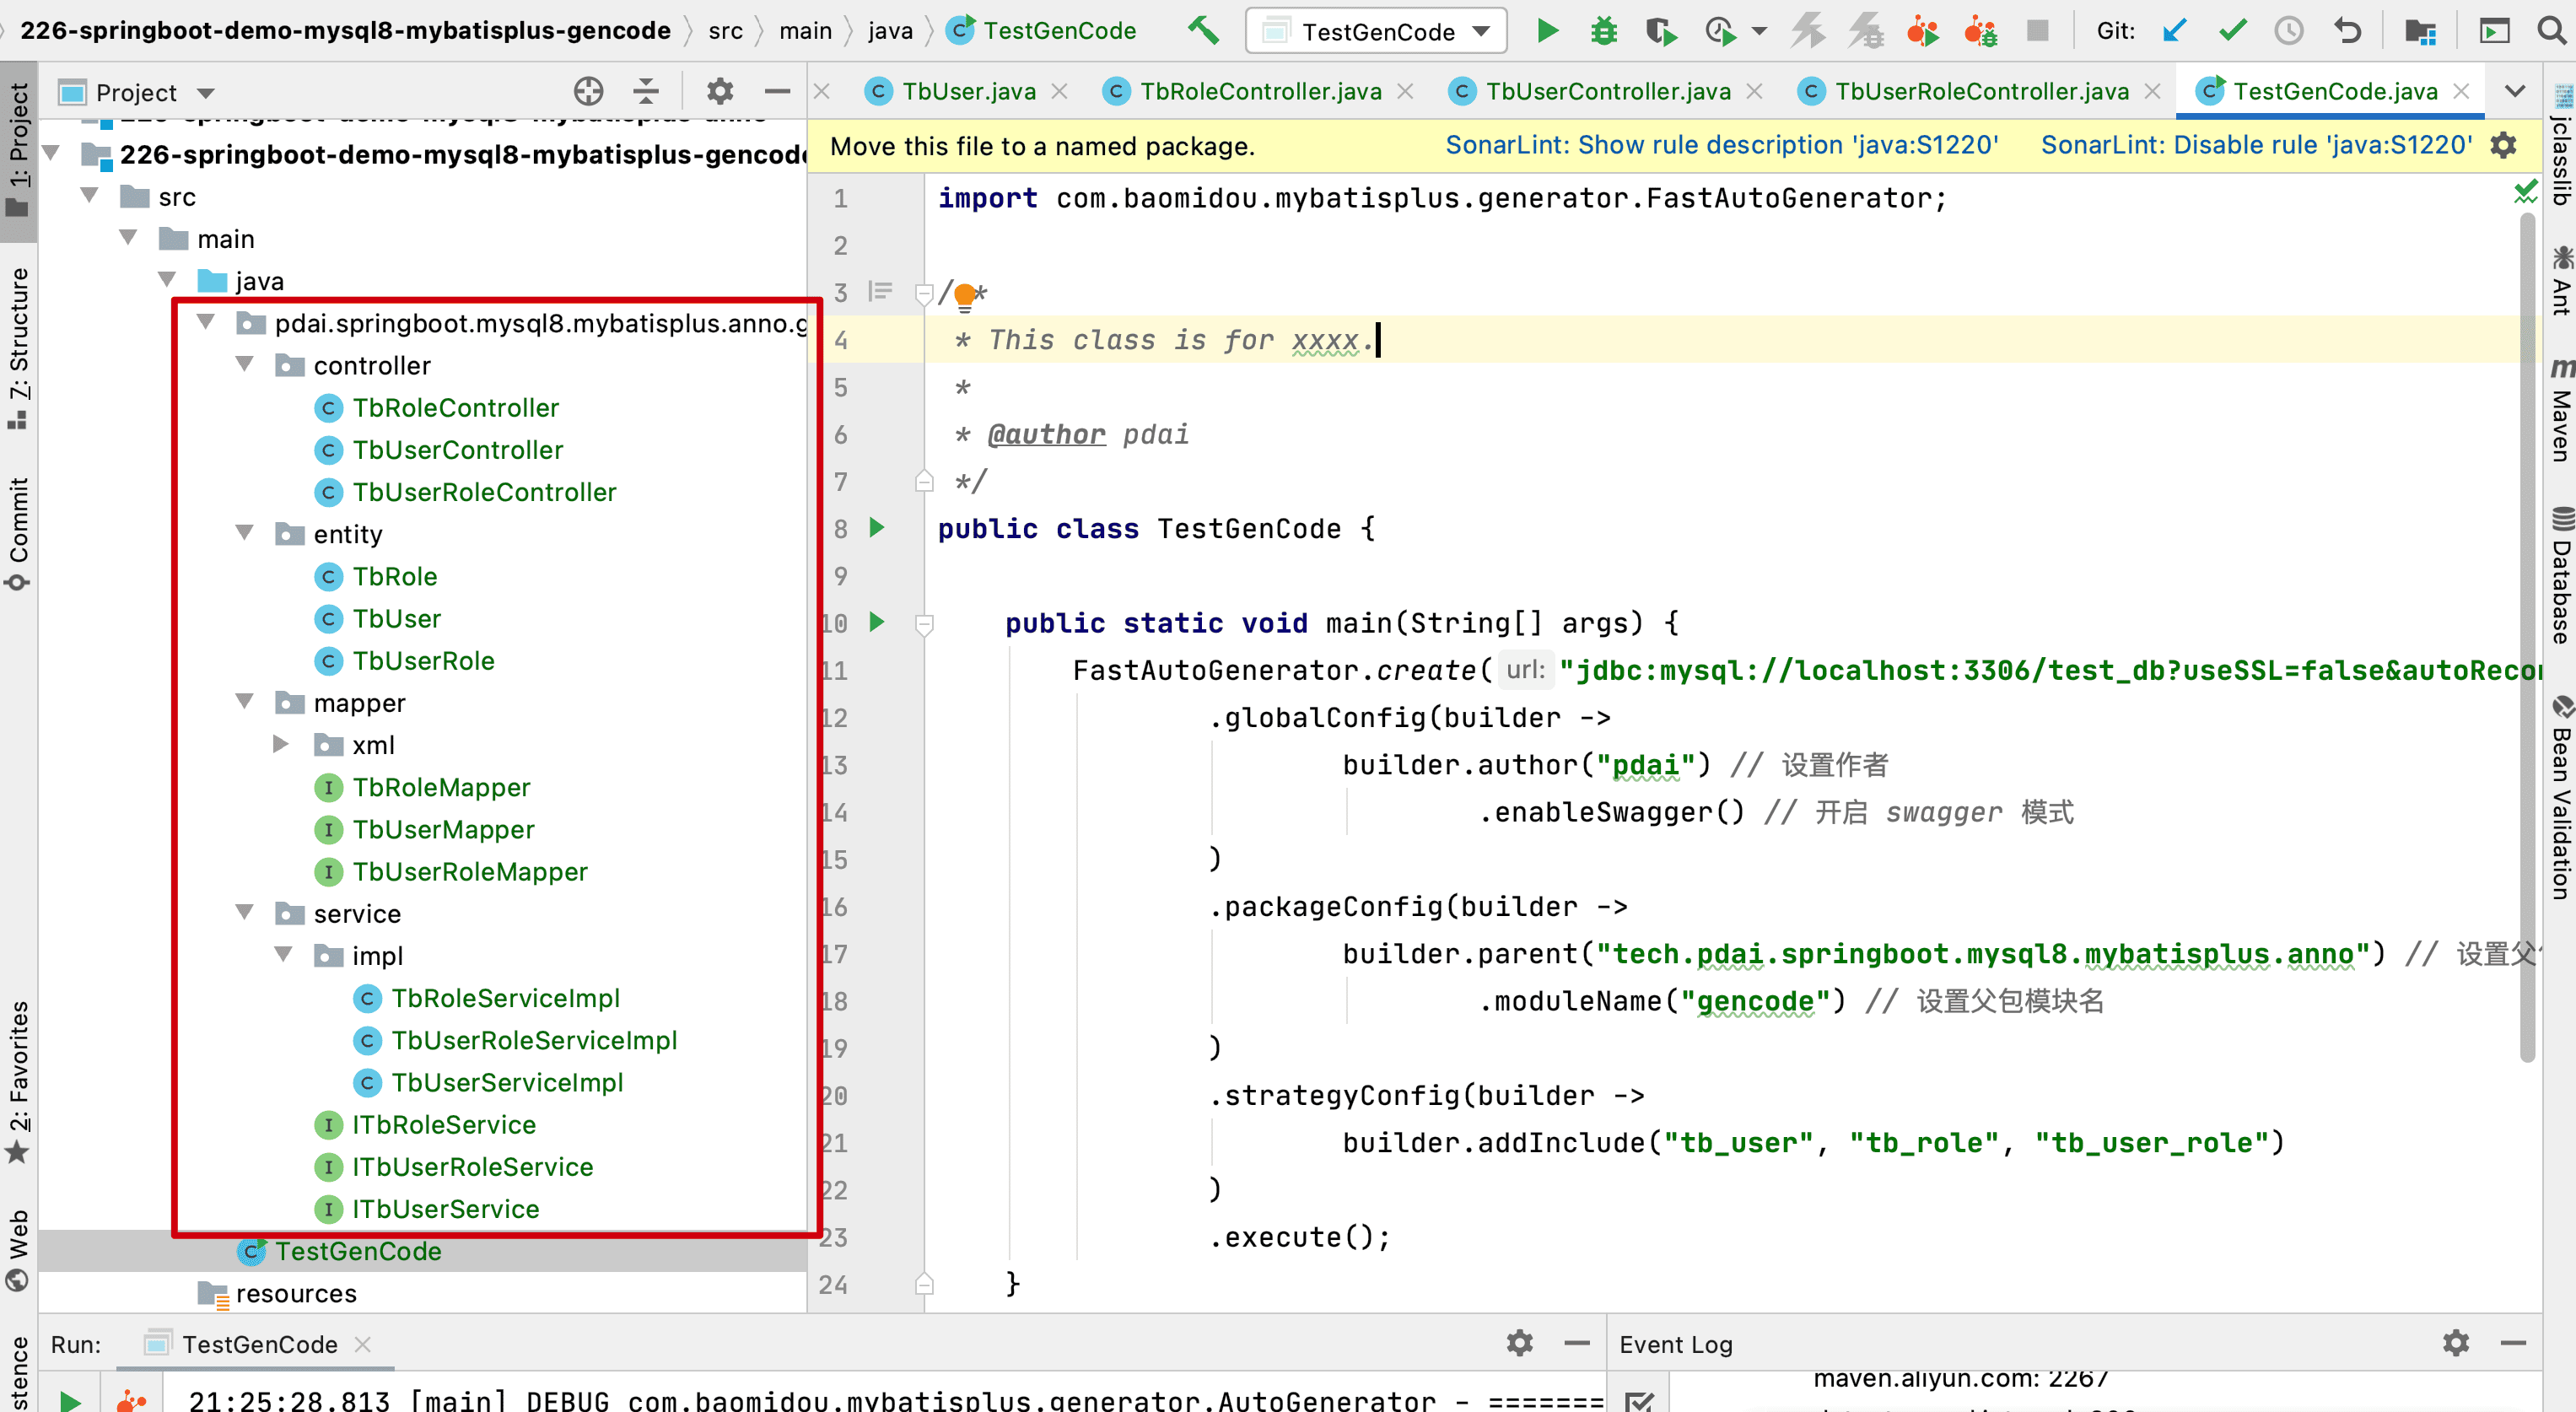Click the Rollback undo arrow icon
2576x1412 pixels.
2347,31
